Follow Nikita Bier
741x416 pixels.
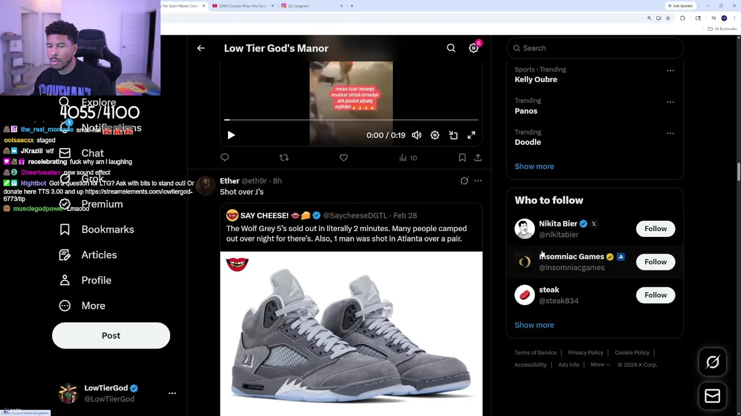click(x=655, y=229)
